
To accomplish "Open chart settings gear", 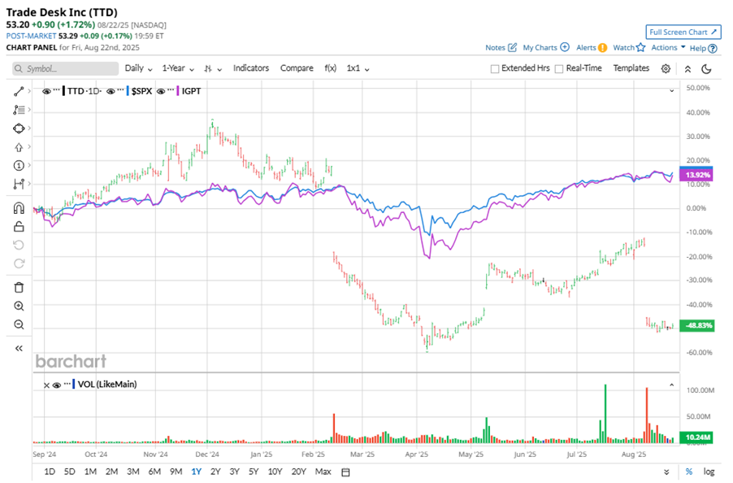I will [666, 69].
